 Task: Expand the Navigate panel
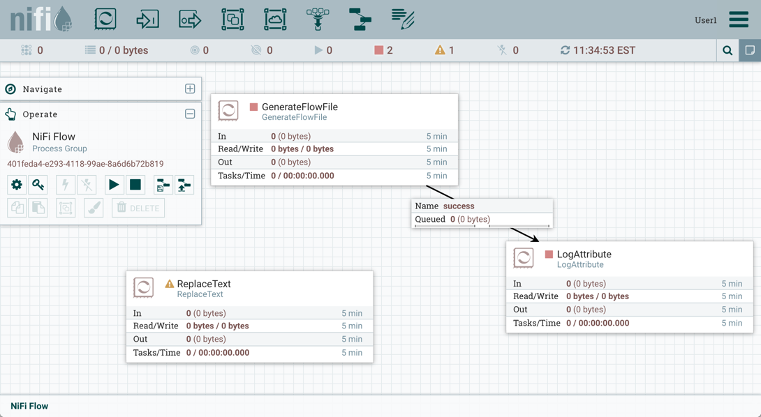[x=190, y=89]
